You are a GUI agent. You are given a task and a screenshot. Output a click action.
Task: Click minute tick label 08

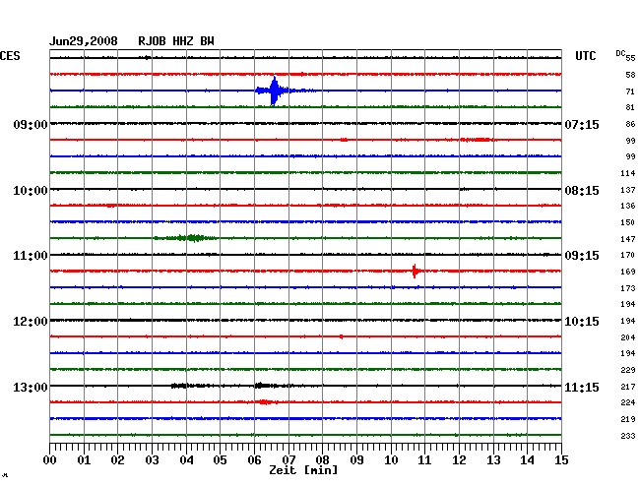[322, 459]
